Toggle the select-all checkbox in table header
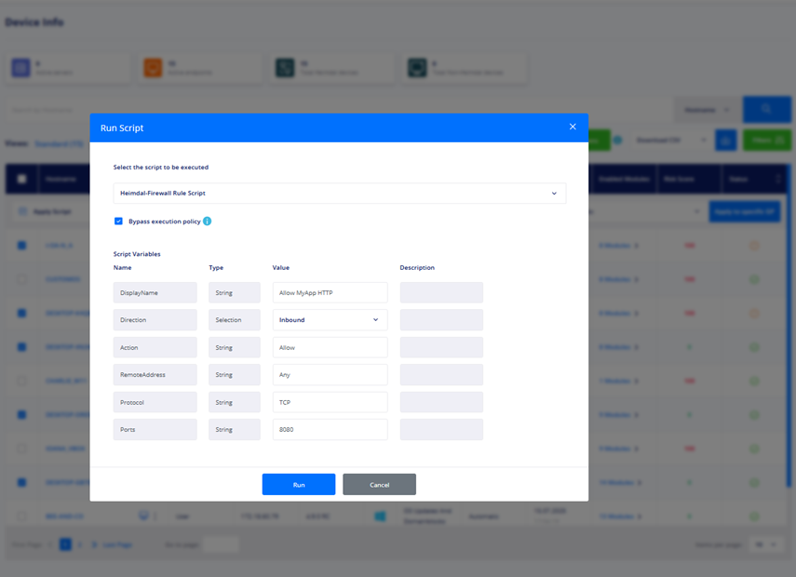The width and height of the screenshot is (796, 577). point(21,179)
